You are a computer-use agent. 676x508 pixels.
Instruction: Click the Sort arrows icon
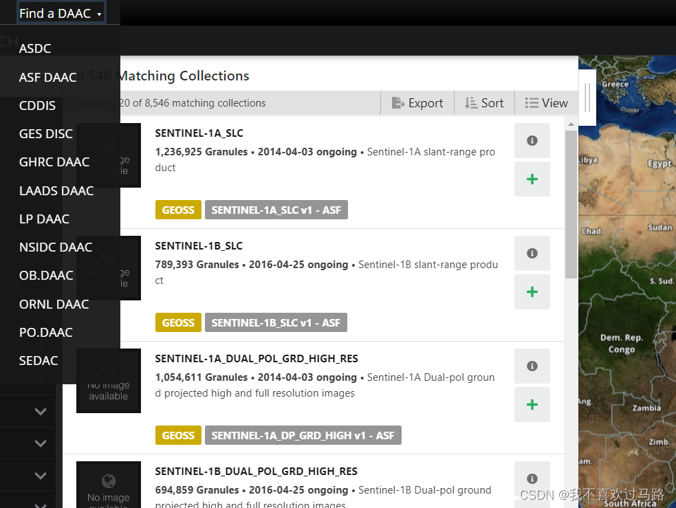click(x=470, y=103)
